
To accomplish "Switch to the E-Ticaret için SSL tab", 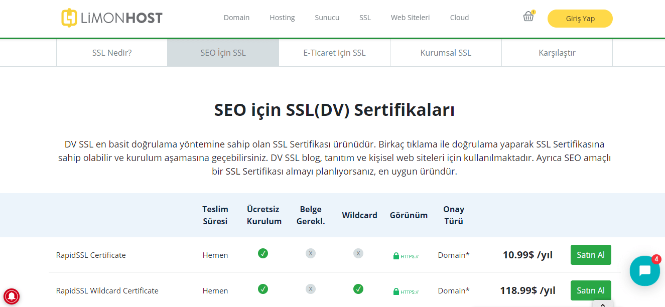I will tap(334, 53).
